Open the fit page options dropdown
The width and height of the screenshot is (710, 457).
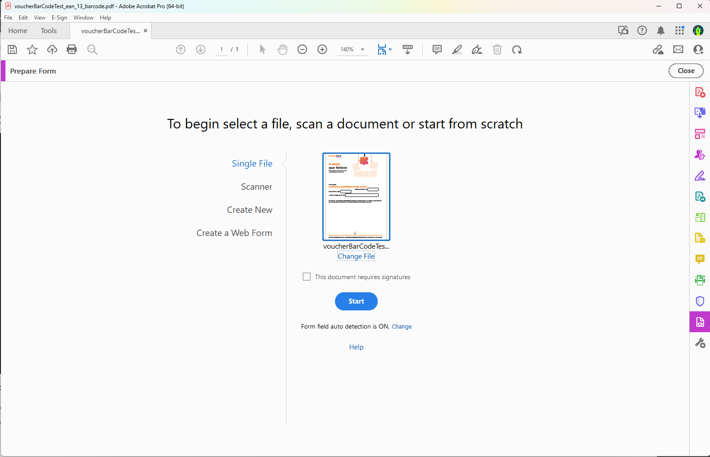point(390,49)
